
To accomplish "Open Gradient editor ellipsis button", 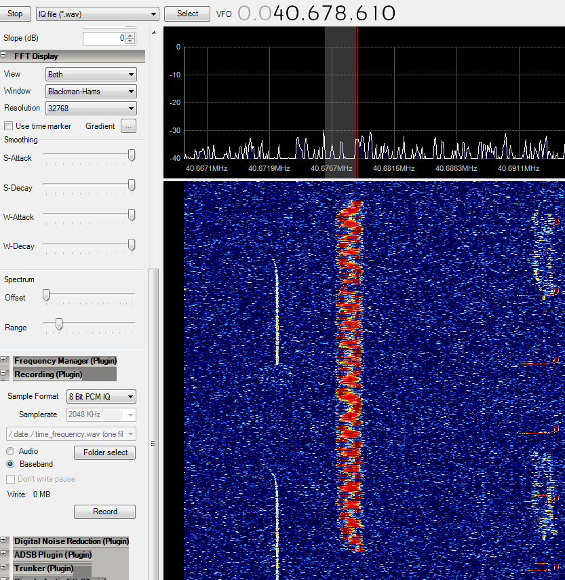I will point(128,126).
